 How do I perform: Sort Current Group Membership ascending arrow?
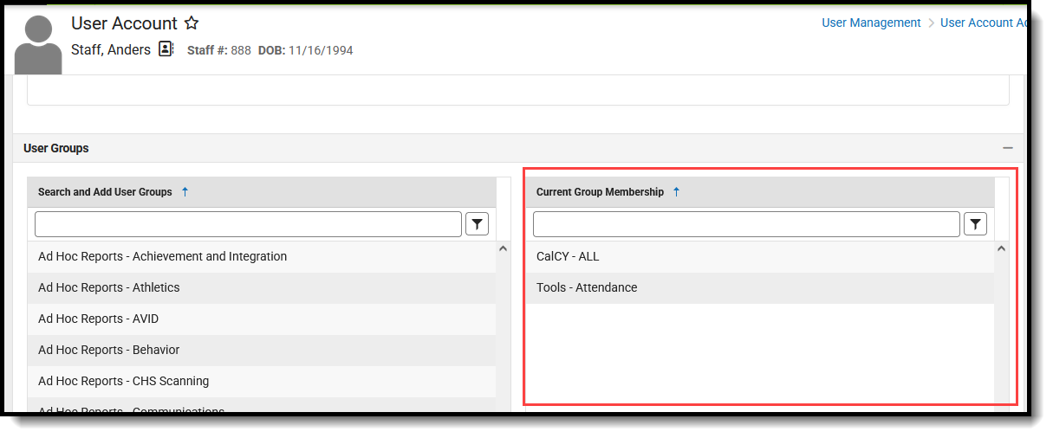676,192
